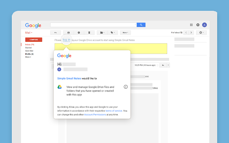The height and width of the screenshot is (143, 229).
Task: Open the Mail switcher dropdown
Action: pyautogui.click(x=29, y=33)
